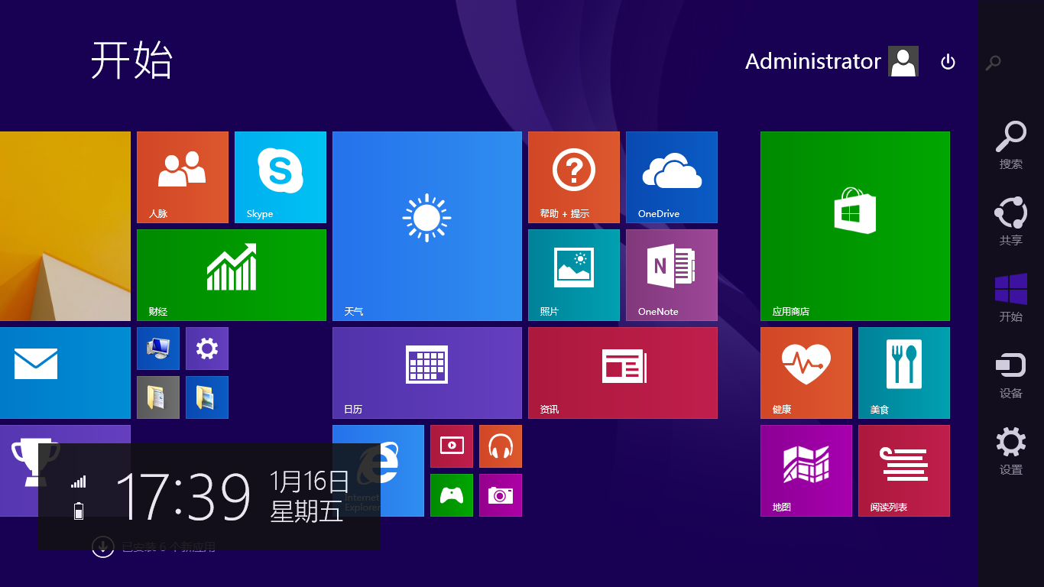Viewport: 1044px width, 587px height.
Task: Open the 地图 Maps tile
Action: tap(806, 471)
